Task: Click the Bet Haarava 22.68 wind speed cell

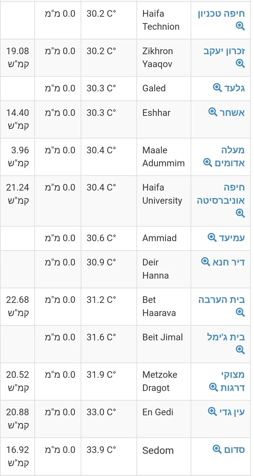Action: [x=18, y=306]
